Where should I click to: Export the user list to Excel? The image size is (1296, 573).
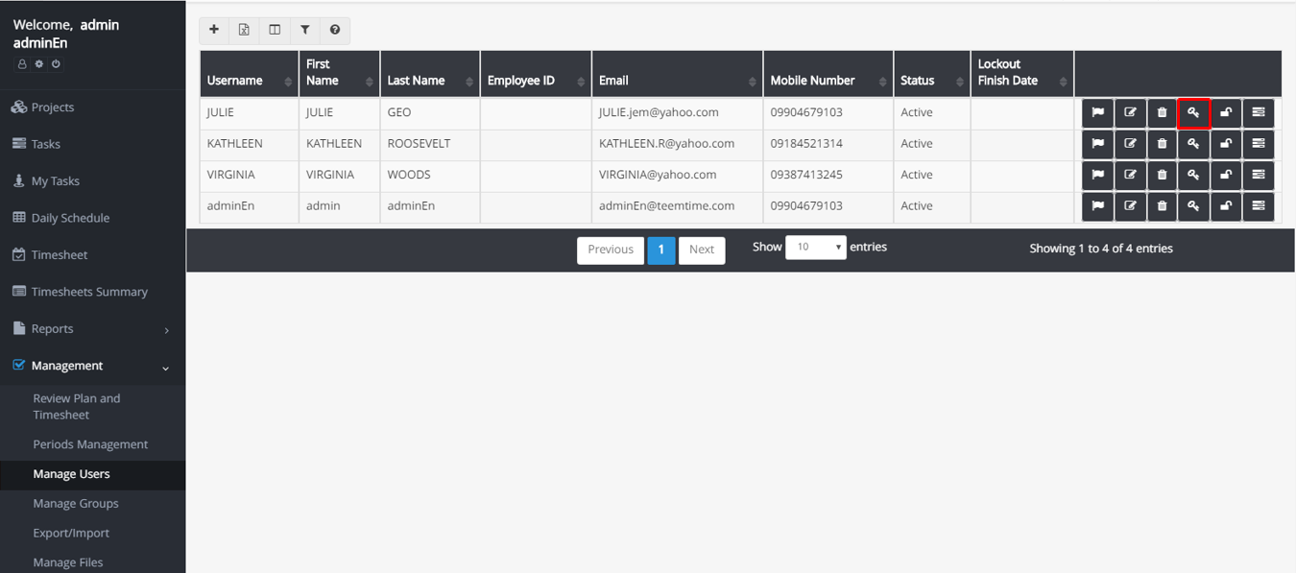[244, 30]
